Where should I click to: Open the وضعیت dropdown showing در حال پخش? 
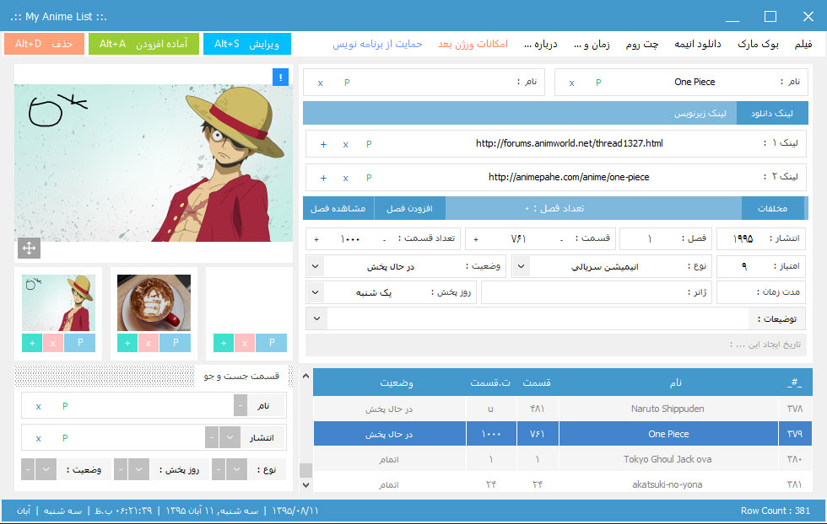coord(315,266)
